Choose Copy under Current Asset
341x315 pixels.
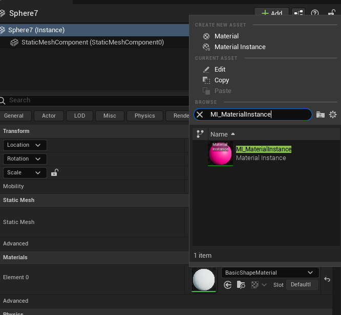(x=222, y=80)
